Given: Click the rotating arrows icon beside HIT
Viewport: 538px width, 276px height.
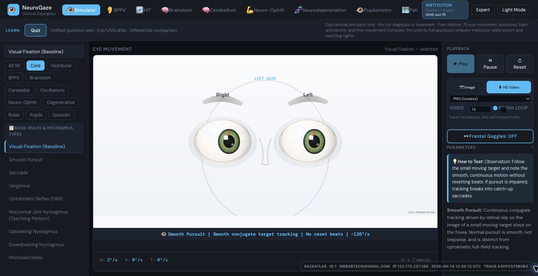Looking at the screenshot, I should tap(139, 10).
